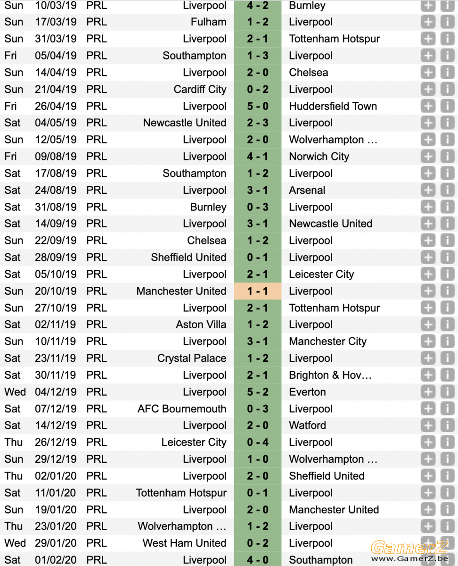Show info for Liverpool vs Everton 5-2
The height and width of the screenshot is (566, 458).
click(447, 392)
